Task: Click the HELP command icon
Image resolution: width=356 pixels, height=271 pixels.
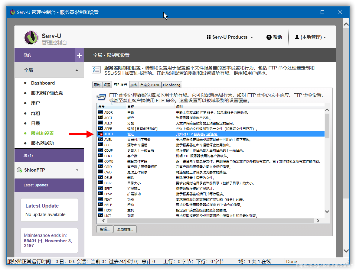Action: (x=100, y=205)
